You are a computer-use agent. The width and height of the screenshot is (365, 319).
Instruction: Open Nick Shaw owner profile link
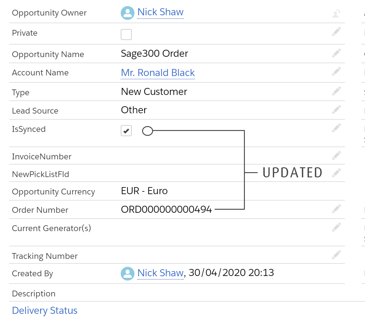pos(160,12)
